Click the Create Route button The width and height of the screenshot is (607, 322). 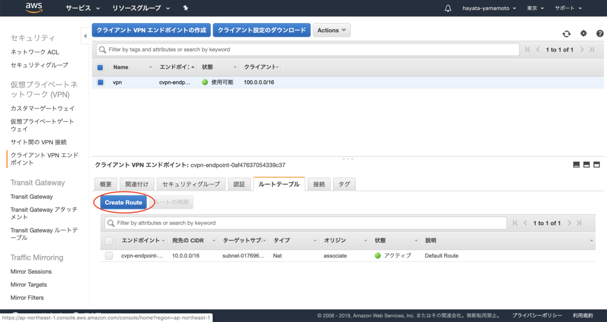coord(123,202)
